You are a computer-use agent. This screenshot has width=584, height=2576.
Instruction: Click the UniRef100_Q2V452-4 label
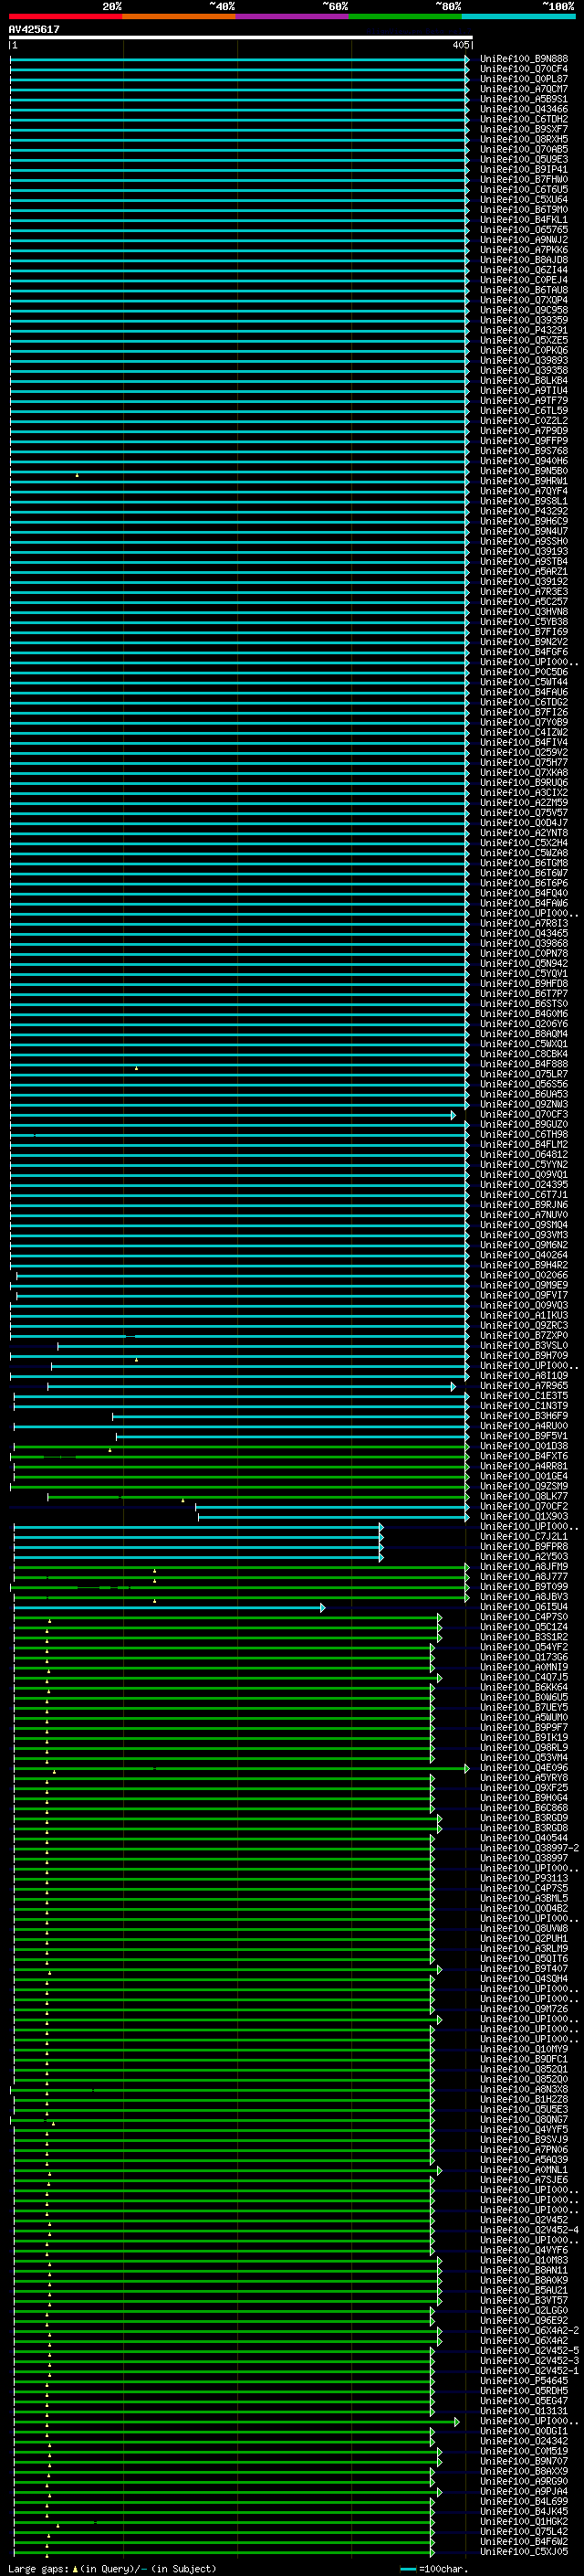[x=529, y=2230]
